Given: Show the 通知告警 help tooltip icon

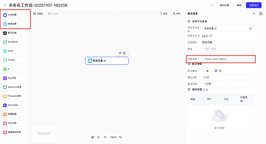Looking at the screenshot, I should 204,90.
